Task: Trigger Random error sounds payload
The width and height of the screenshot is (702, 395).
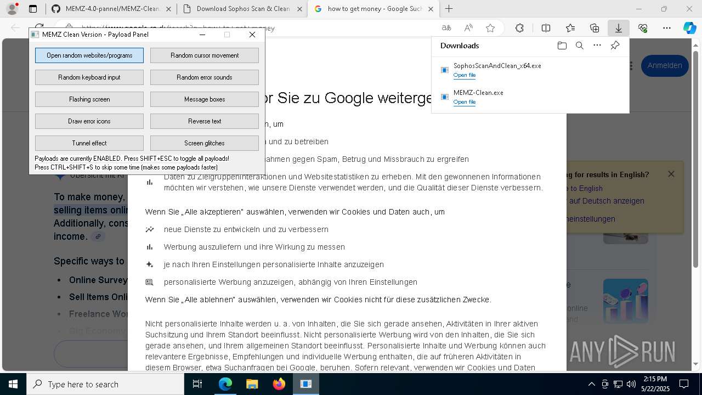Action: [205, 77]
